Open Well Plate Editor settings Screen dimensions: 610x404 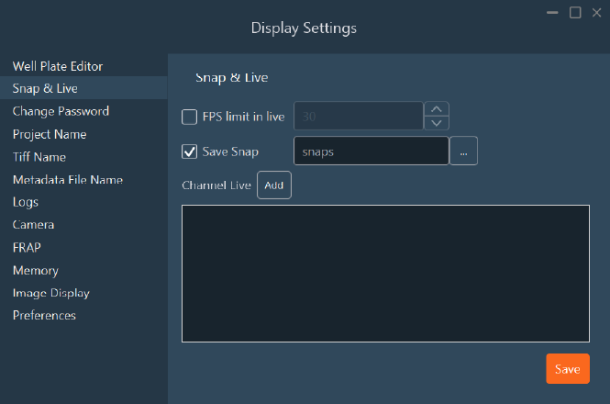(57, 66)
